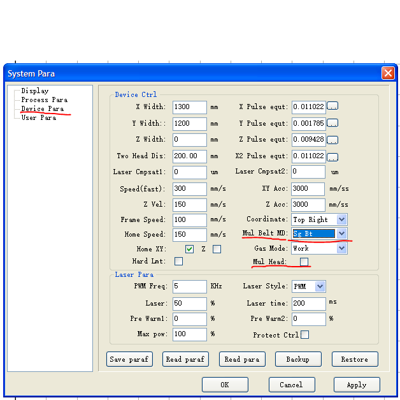Click the X Width input field
The height and width of the screenshot is (400, 400).
[189, 107]
